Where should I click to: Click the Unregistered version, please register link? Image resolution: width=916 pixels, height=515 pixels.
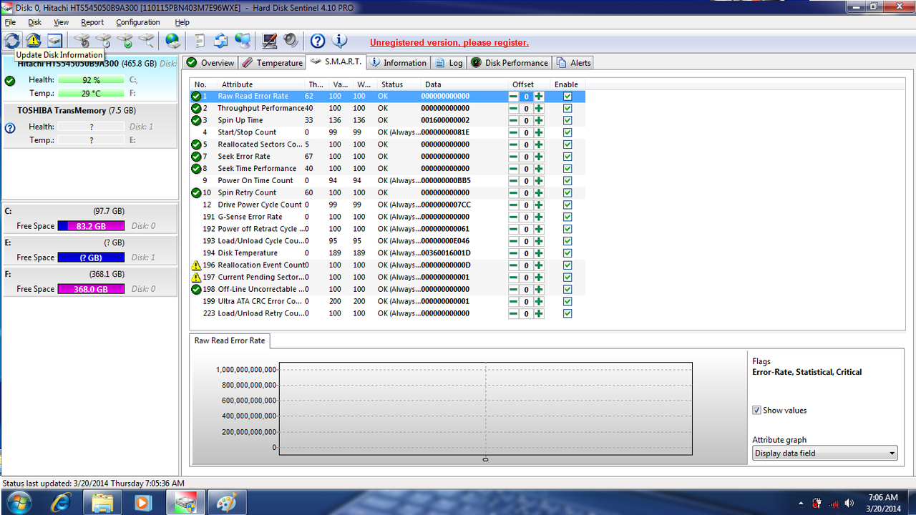pos(449,42)
